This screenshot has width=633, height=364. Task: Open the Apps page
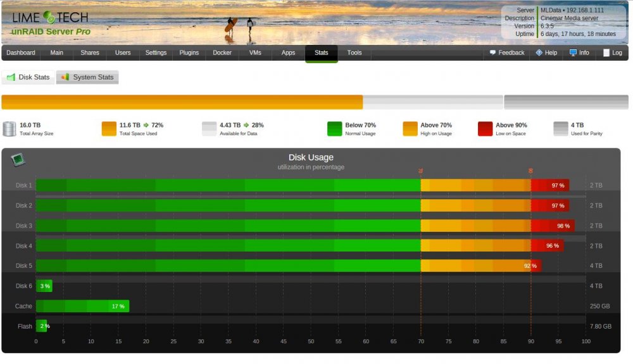point(288,53)
